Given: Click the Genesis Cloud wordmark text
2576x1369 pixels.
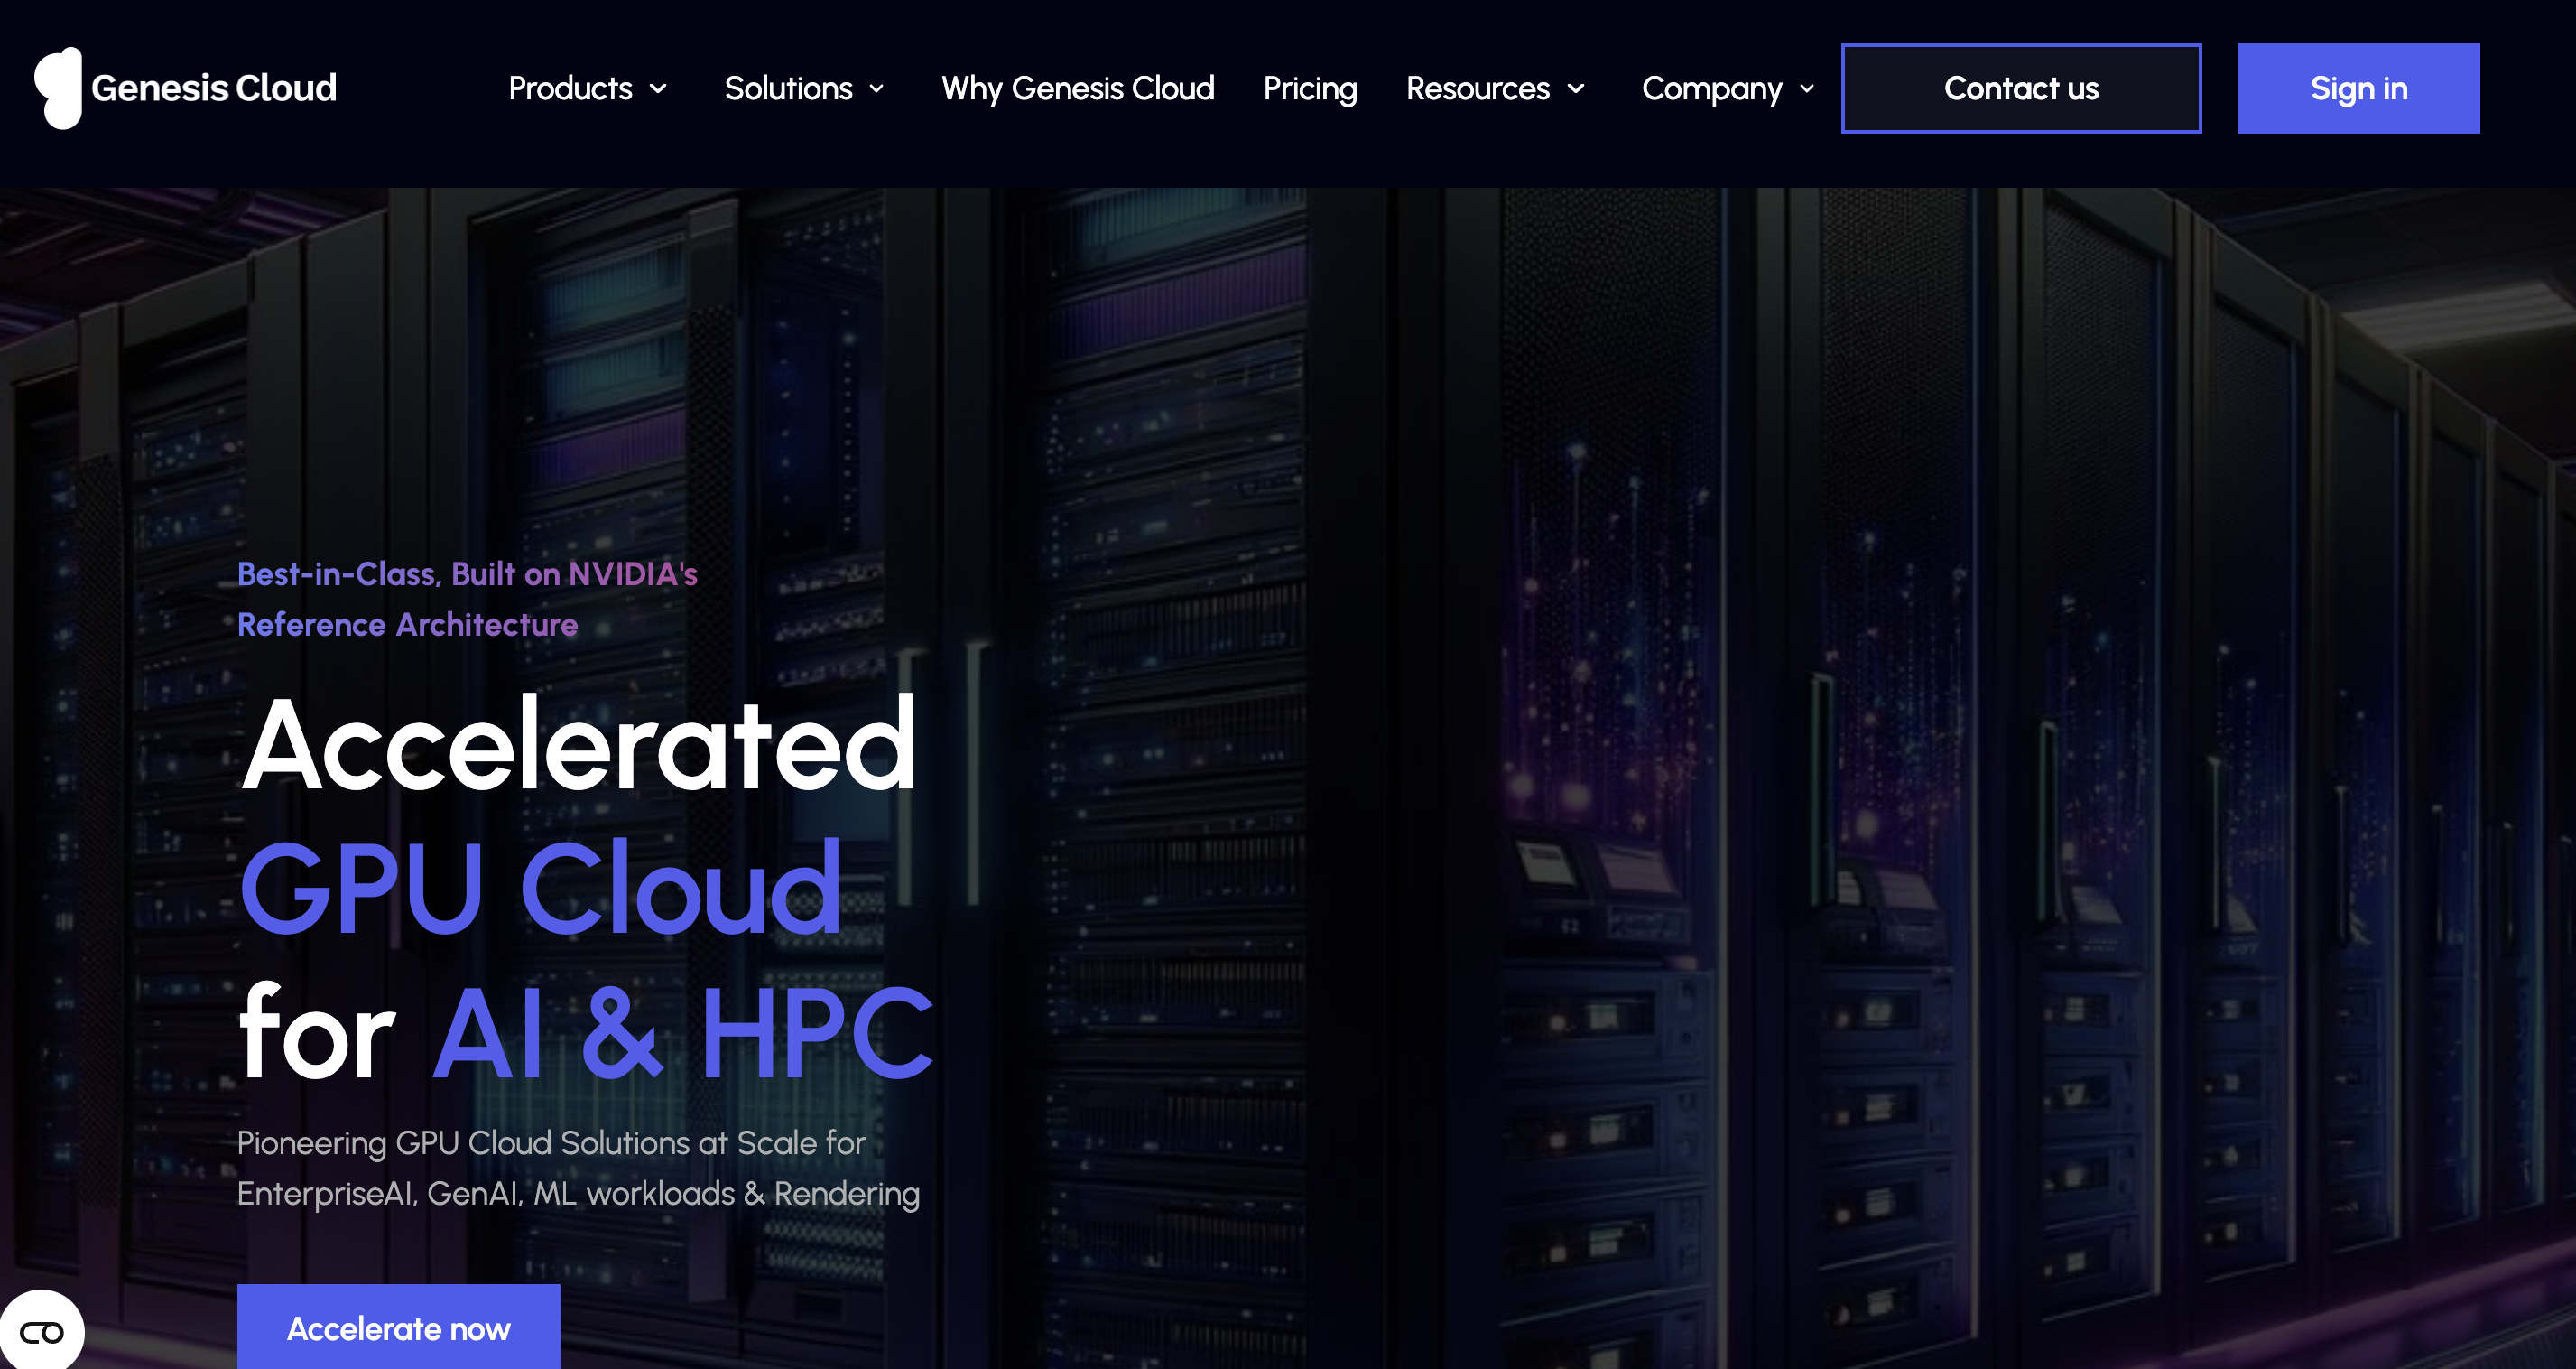Looking at the screenshot, I should tap(214, 88).
